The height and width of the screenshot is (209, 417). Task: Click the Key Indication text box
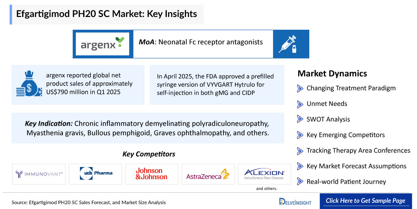coord(148,128)
